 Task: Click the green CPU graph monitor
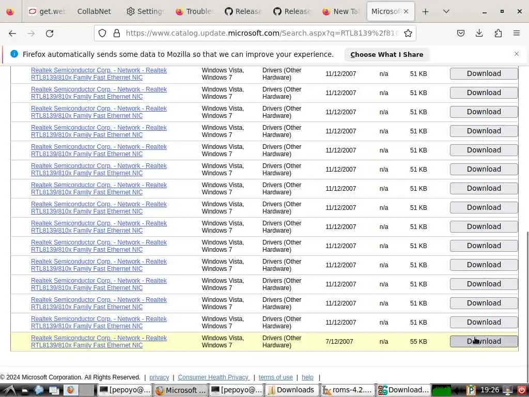[x=441, y=390]
